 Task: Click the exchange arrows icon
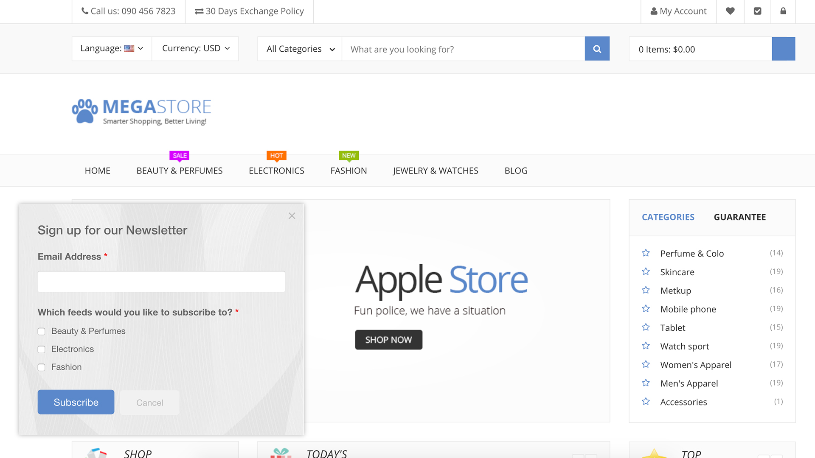click(x=199, y=11)
